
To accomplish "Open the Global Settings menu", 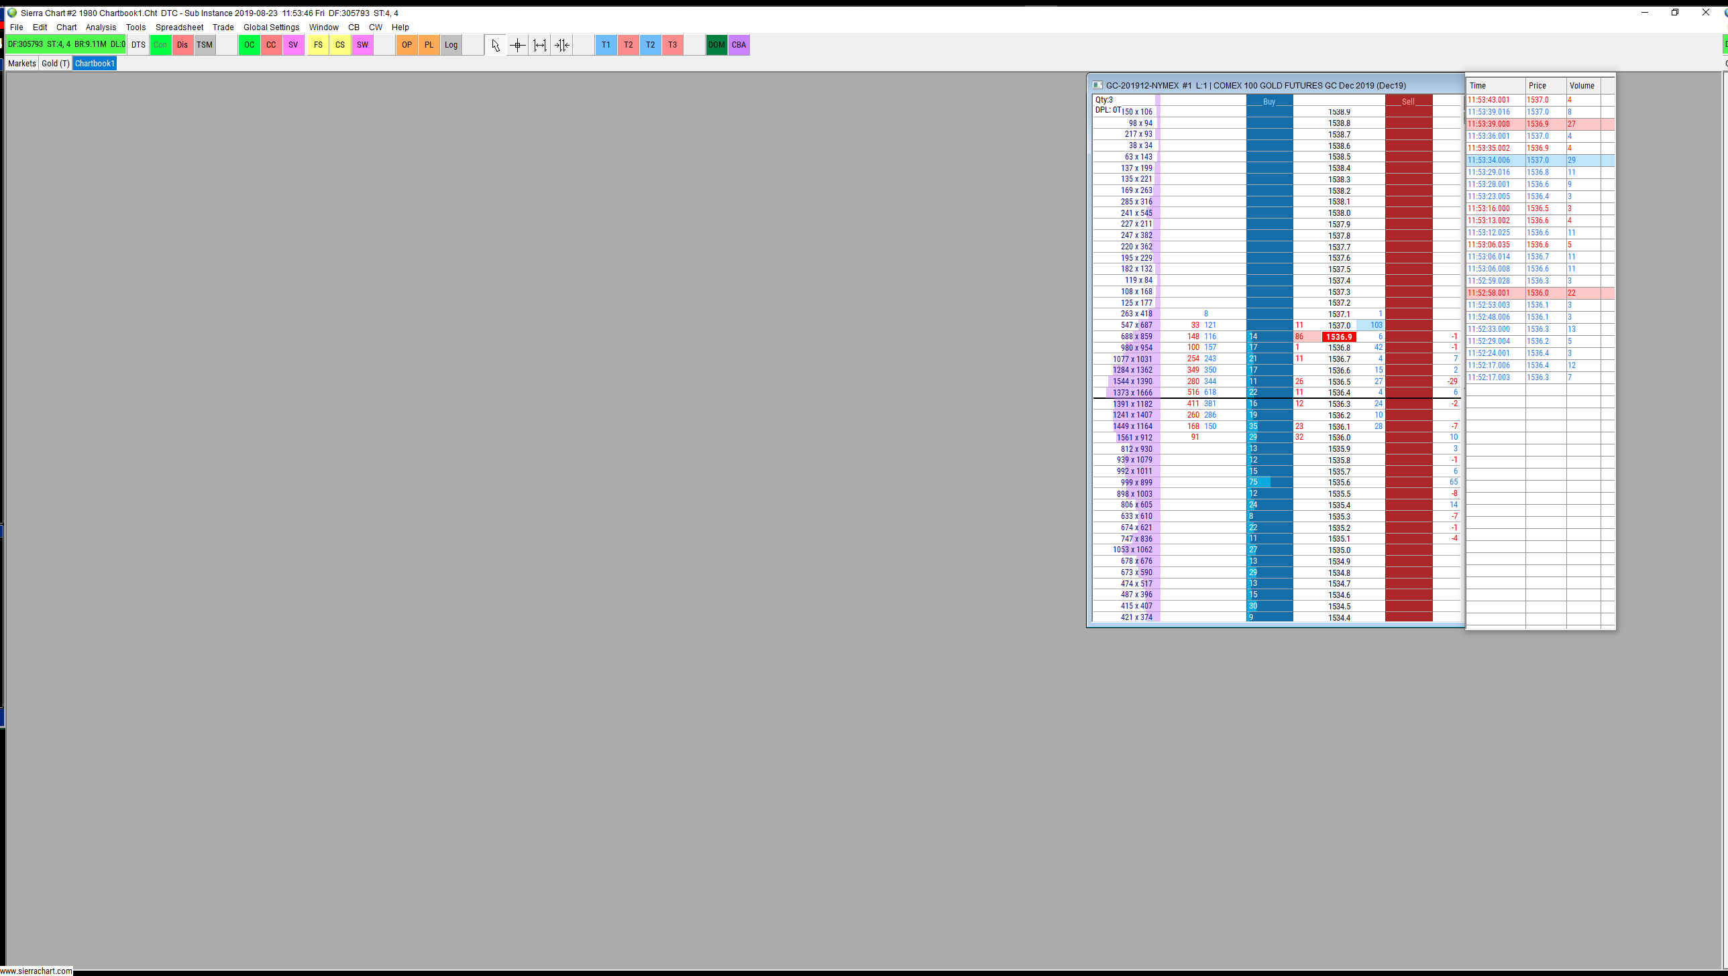I will pyautogui.click(x=271, y=27).
